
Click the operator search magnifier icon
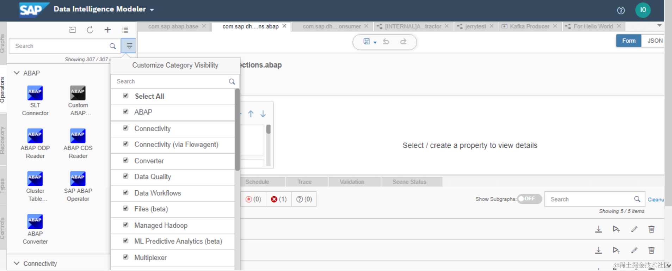pyautogui.click(x=113, y=46)
